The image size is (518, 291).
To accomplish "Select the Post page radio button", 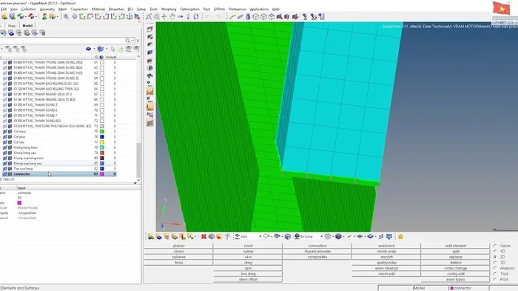I will click(x=495, y=279).
